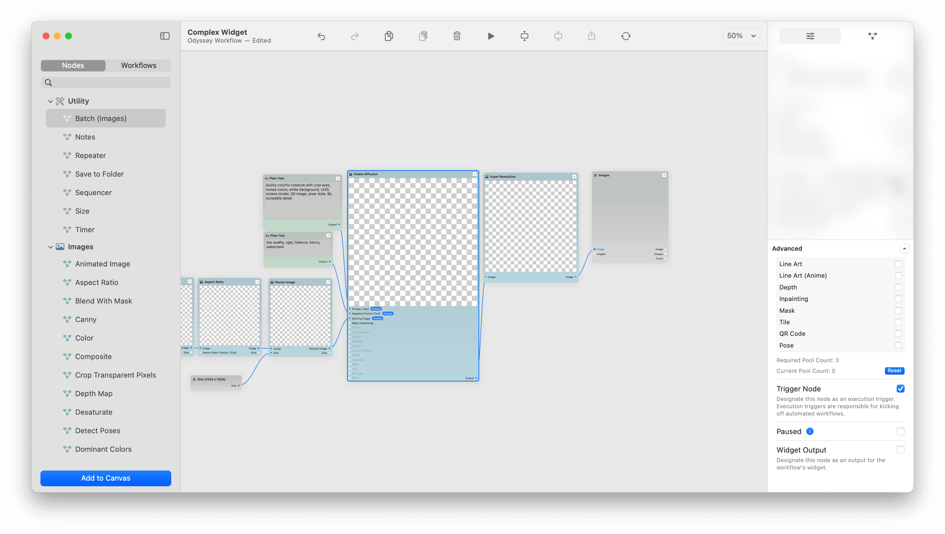Image resolution: width=945 pixels, height=534 pixels.
Task: Select the Crop Transparent Pixels node
Action: (x=106, y=375)
